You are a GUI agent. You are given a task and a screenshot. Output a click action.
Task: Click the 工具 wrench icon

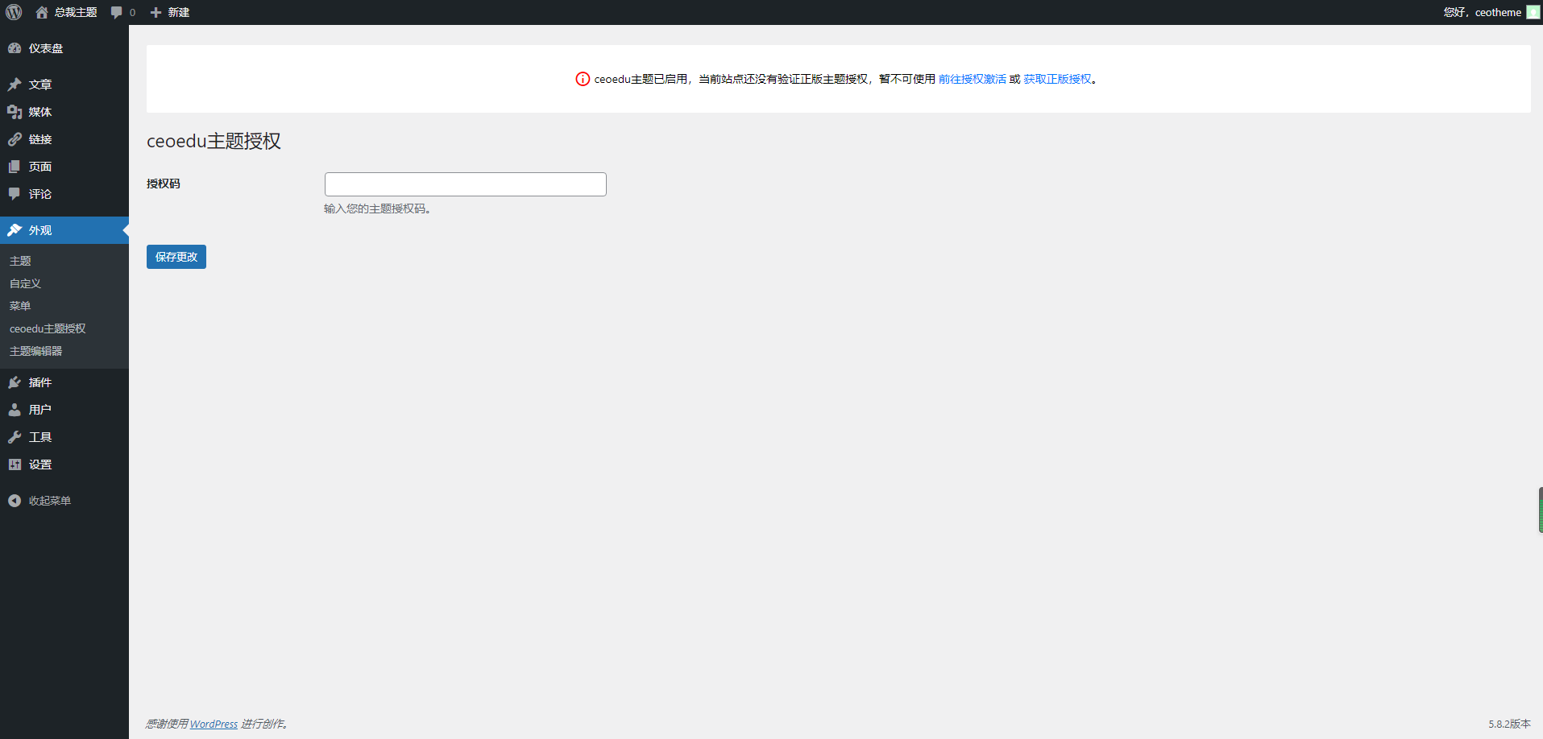tap(15, 437)
